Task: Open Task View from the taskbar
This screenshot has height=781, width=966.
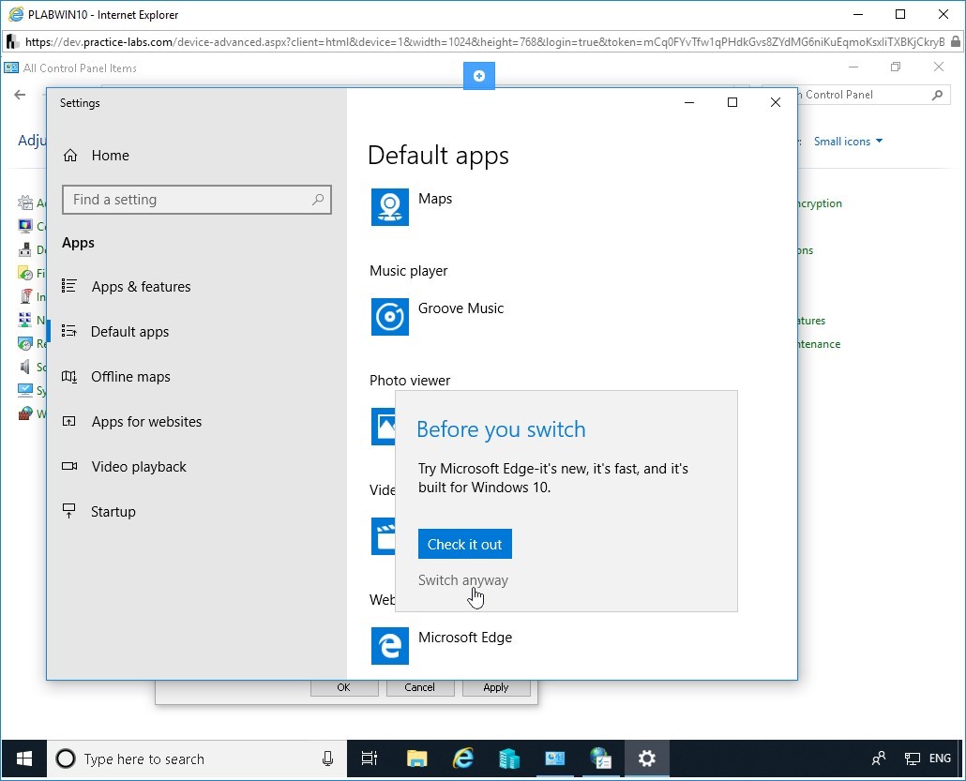Action: tap(369, 758)
